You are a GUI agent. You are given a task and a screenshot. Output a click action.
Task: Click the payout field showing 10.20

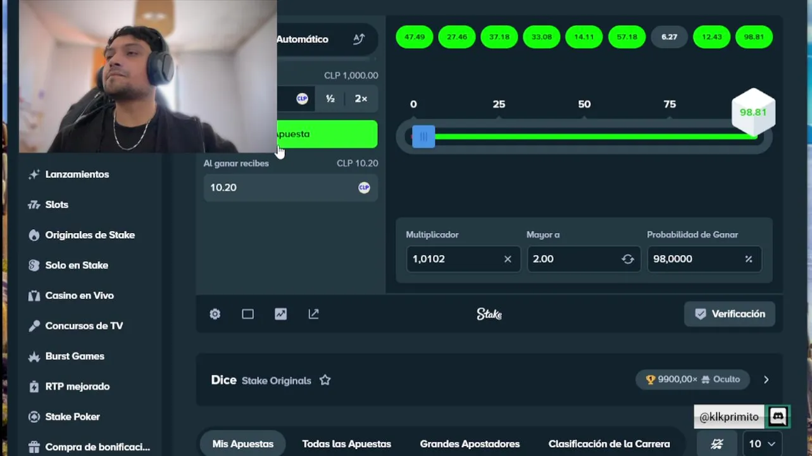tap(290, 187)
